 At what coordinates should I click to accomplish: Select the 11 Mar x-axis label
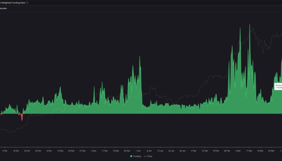click(249, 151)
